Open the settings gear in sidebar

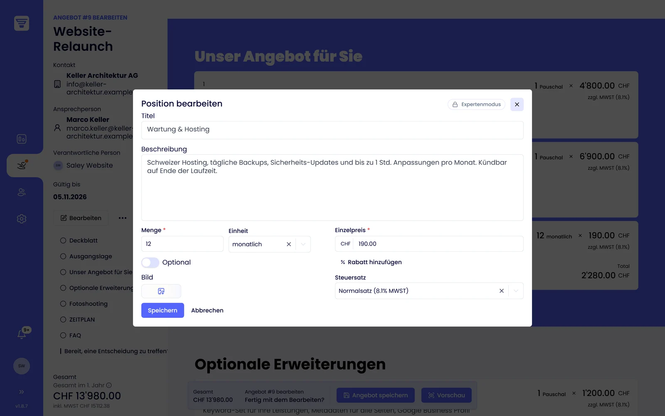22,219
